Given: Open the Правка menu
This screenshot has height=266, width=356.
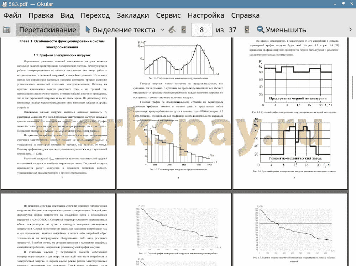Looking at the screenshot, I should [41, 15].
